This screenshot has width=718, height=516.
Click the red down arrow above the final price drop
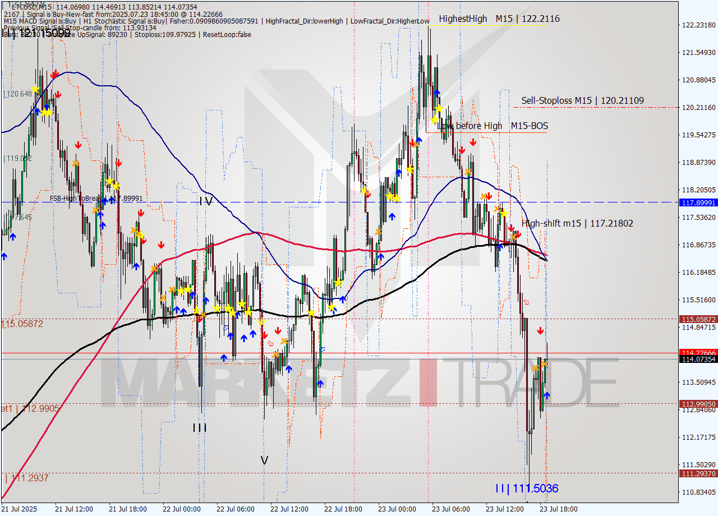(540, 330)
